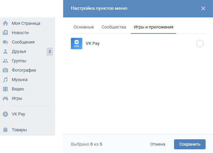Open Товары in the sidebar
The height and width of the screenshot is (153, 213).
[x=19, y=130]
